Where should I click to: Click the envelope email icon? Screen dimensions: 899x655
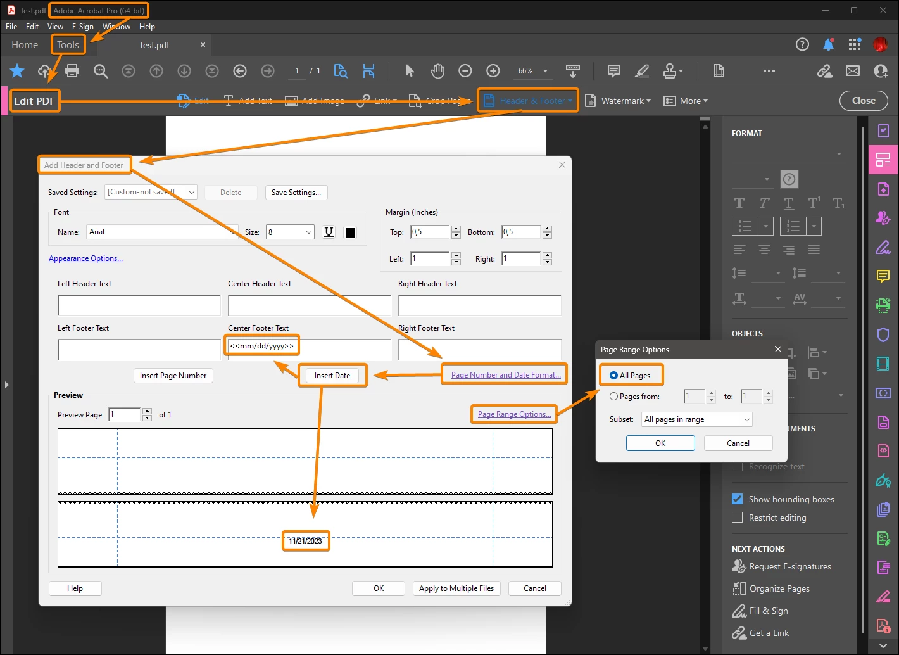click(853, 71)
